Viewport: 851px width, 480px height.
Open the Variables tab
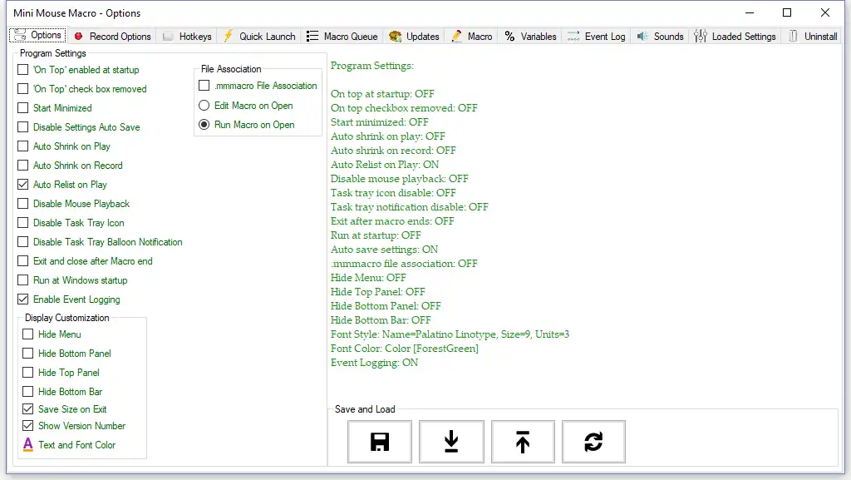pos(530,37)
